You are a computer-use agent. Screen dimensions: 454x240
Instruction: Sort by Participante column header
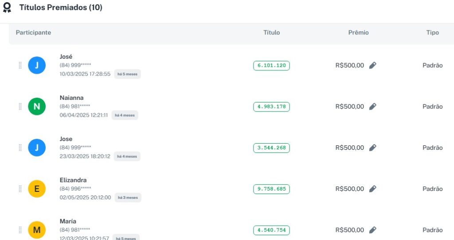(33, 33)
